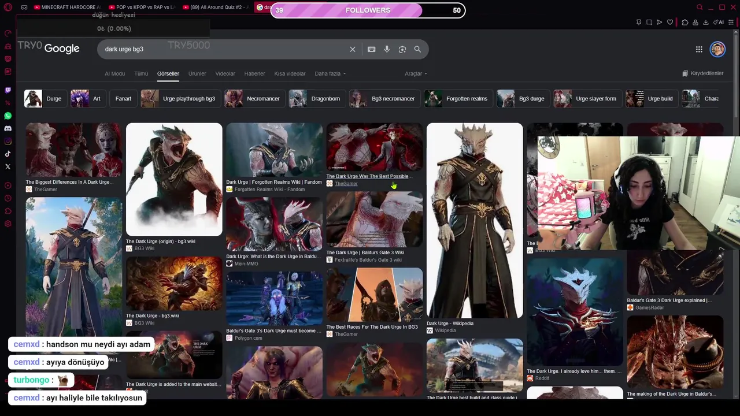This screenshot has width=740, height=416.
Task: Click the Google search magnifier button
Action: [x=417, y=49]
